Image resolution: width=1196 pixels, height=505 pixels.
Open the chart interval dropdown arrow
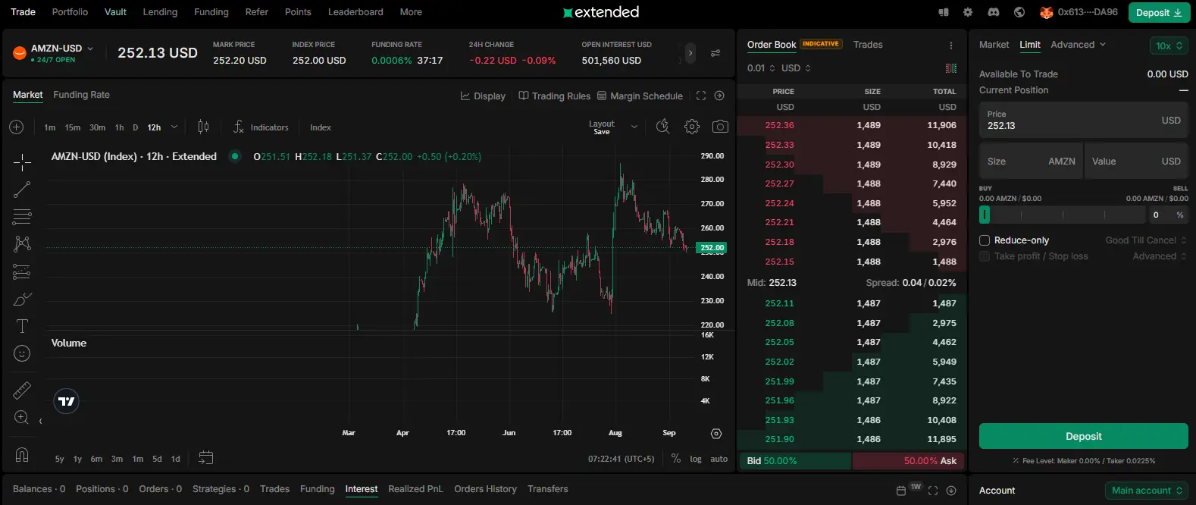(x=174, y=127)
